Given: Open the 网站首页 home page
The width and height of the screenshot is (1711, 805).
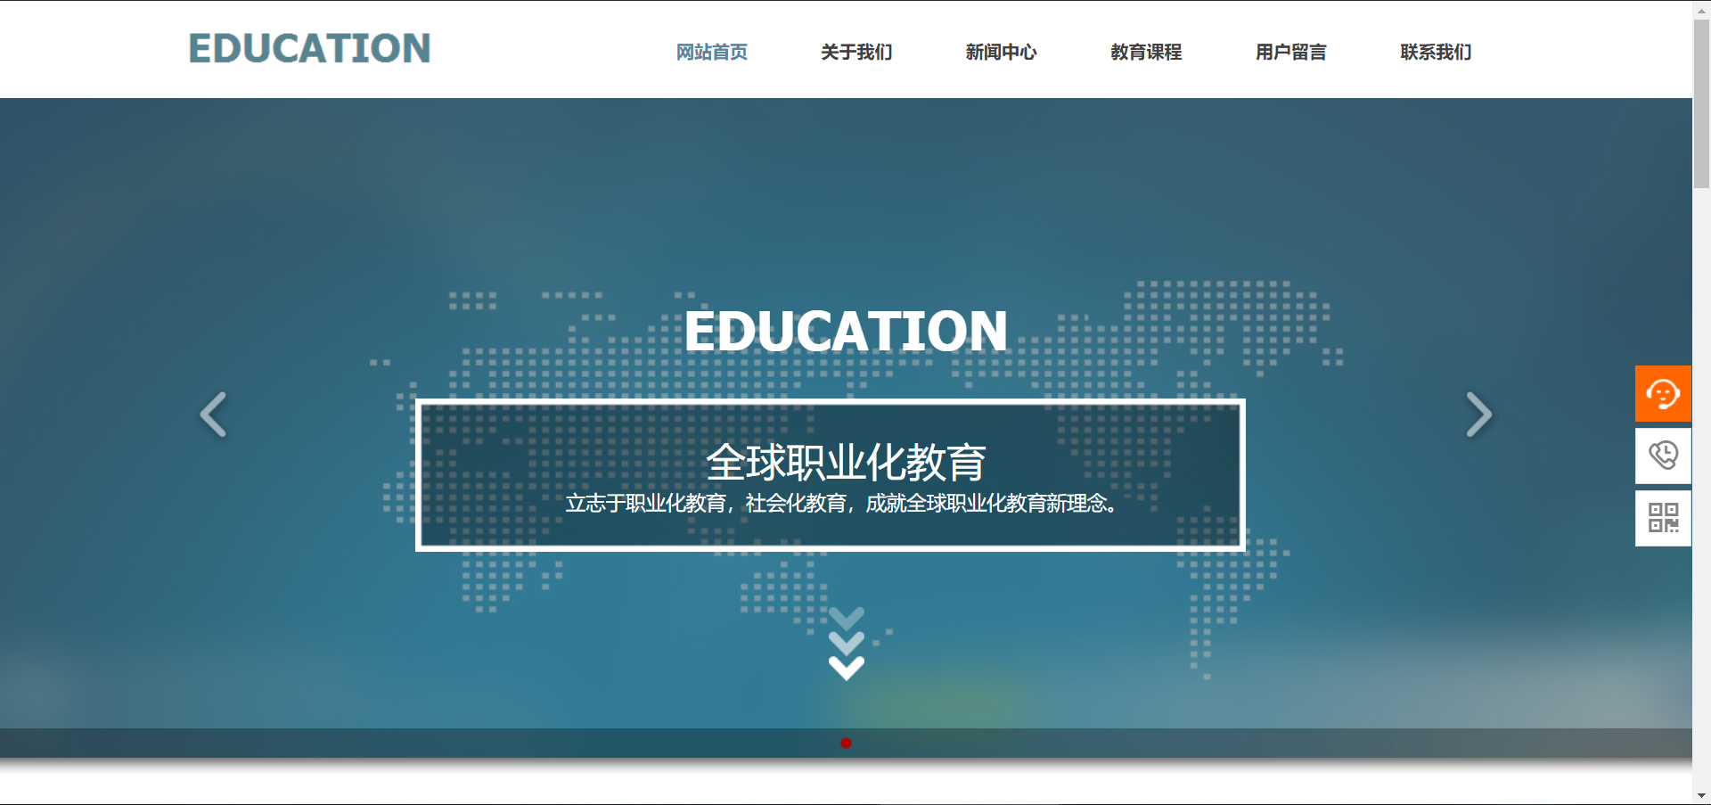Looking at the screenshot, I should pyautogui.click(x=711, y=53).
